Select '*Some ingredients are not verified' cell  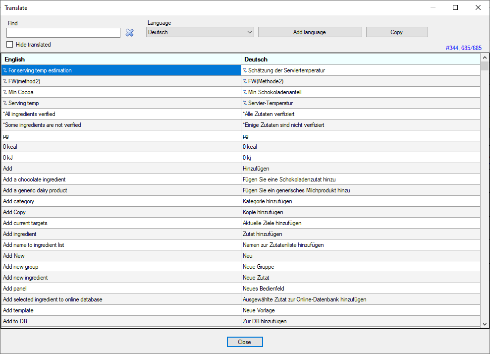click(x=121, y=125)
